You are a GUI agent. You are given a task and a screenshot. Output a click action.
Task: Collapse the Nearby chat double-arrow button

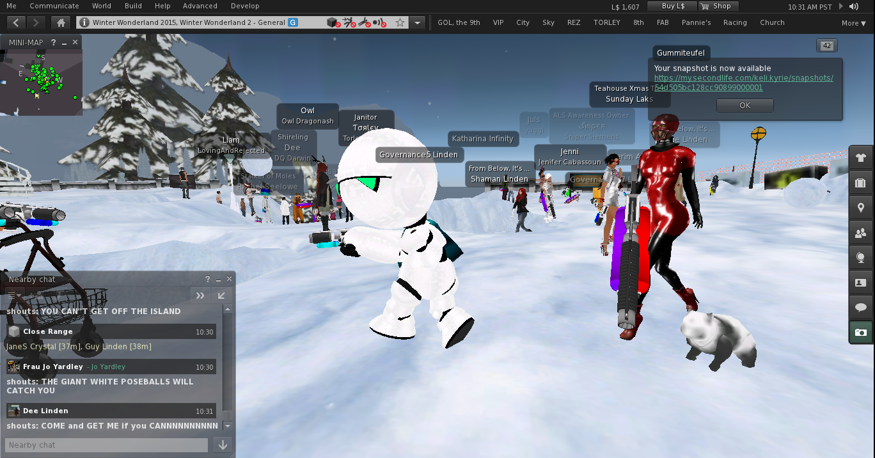200,295
